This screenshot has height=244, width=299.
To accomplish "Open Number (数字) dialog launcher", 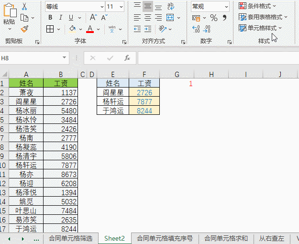I will [x=230, y=42].
